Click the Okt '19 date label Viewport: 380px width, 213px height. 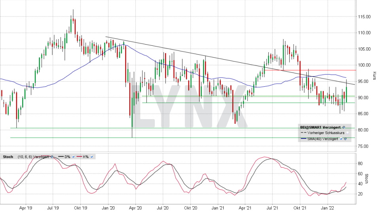point(80,208)
